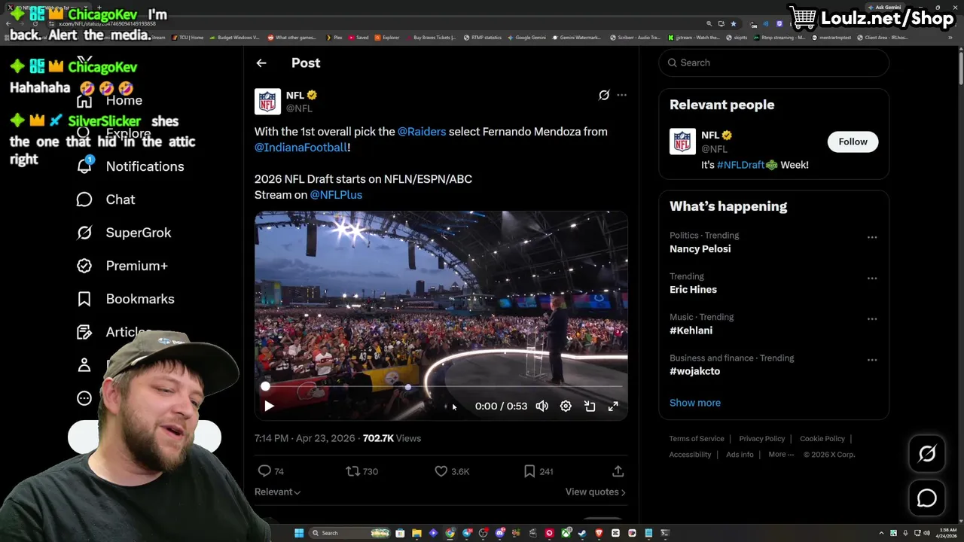
Task: Open the post's three-dot more menu
Action: coord(621,95)
